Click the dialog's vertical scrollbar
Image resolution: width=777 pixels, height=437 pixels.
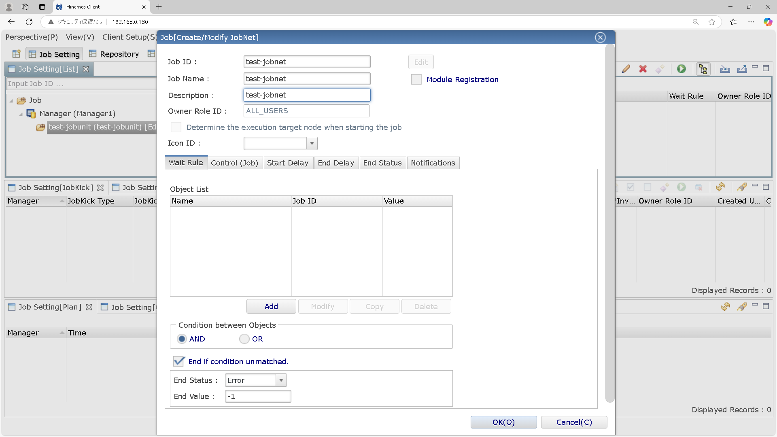(x=609, y=223)
